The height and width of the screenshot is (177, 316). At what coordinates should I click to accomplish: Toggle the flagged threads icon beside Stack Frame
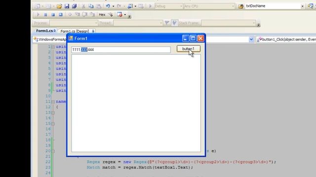pos(174,23)
